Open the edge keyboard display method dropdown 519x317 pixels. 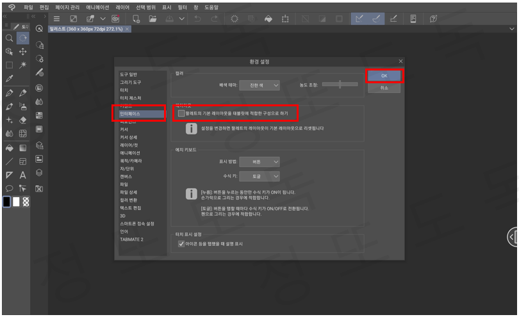click(259, 162)
